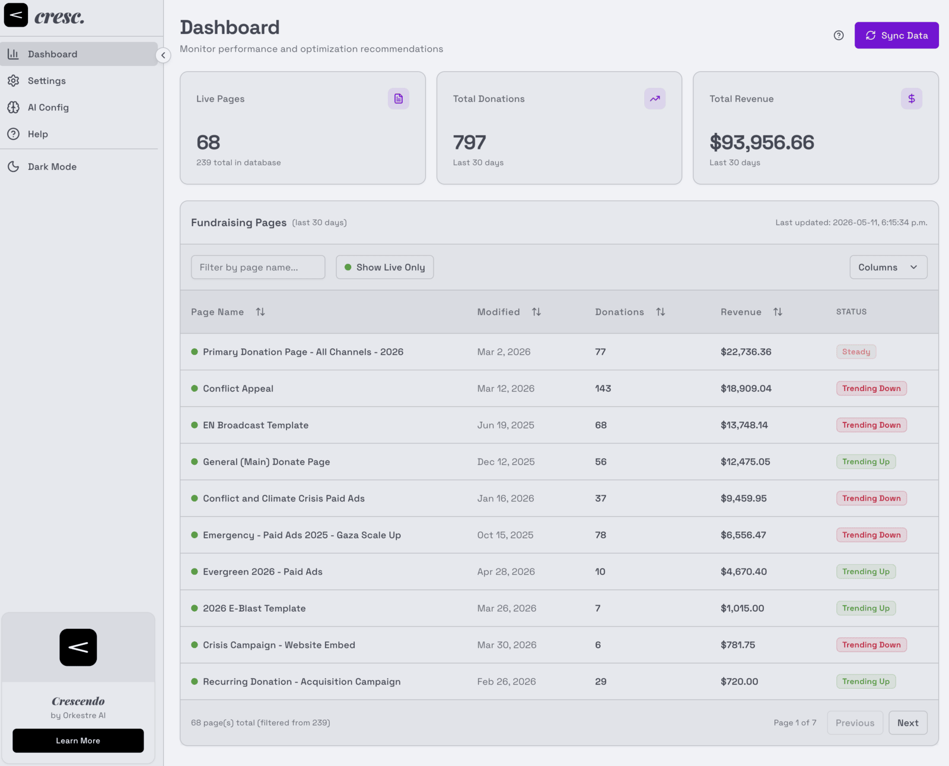Click the Total Revenue dollar icon
Screen dimensions: 949x766
coord(912,98)
